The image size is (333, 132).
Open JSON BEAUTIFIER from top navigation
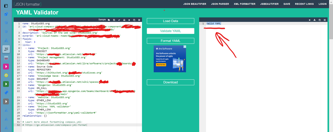(x=195, y=4)
